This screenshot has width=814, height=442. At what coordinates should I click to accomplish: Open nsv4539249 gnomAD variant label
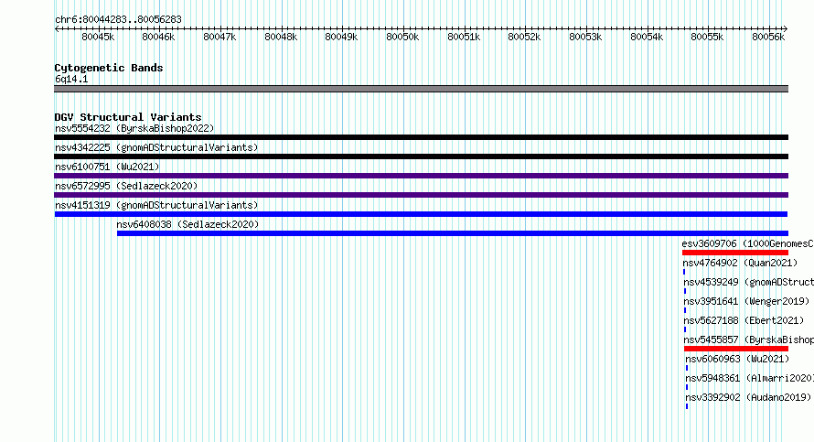coord(748,282)
